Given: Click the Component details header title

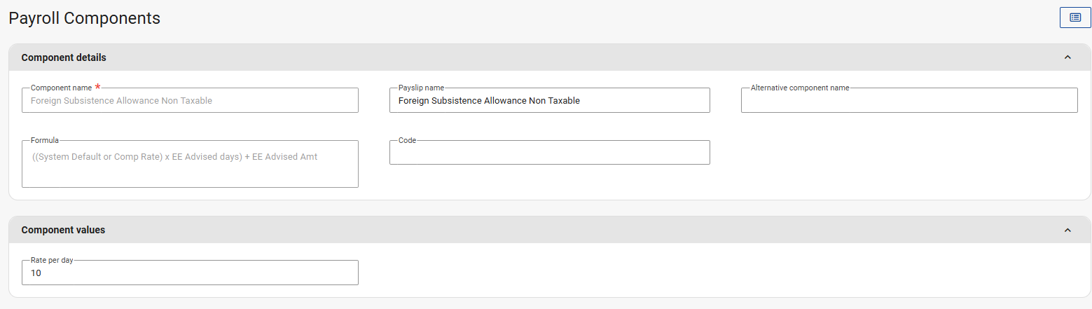Looking at the screenshot, I should pyautogui.click(x=64, y=57).
